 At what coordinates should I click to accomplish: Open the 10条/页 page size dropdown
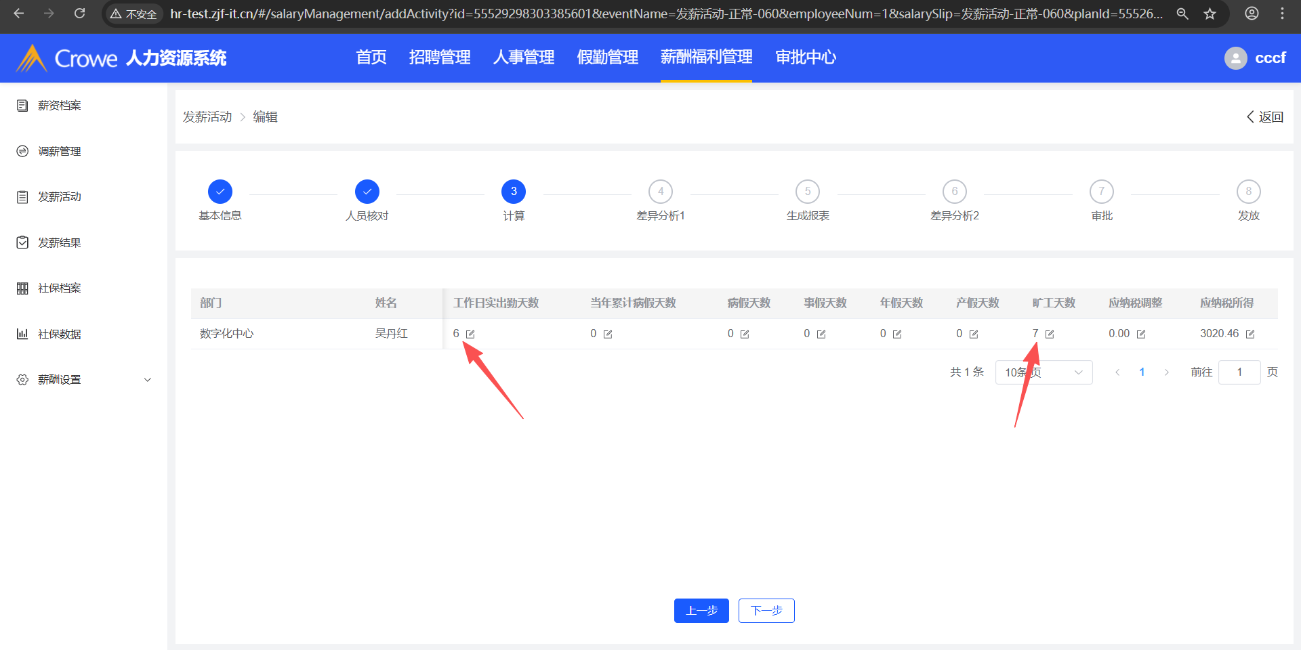point(1043,372)
